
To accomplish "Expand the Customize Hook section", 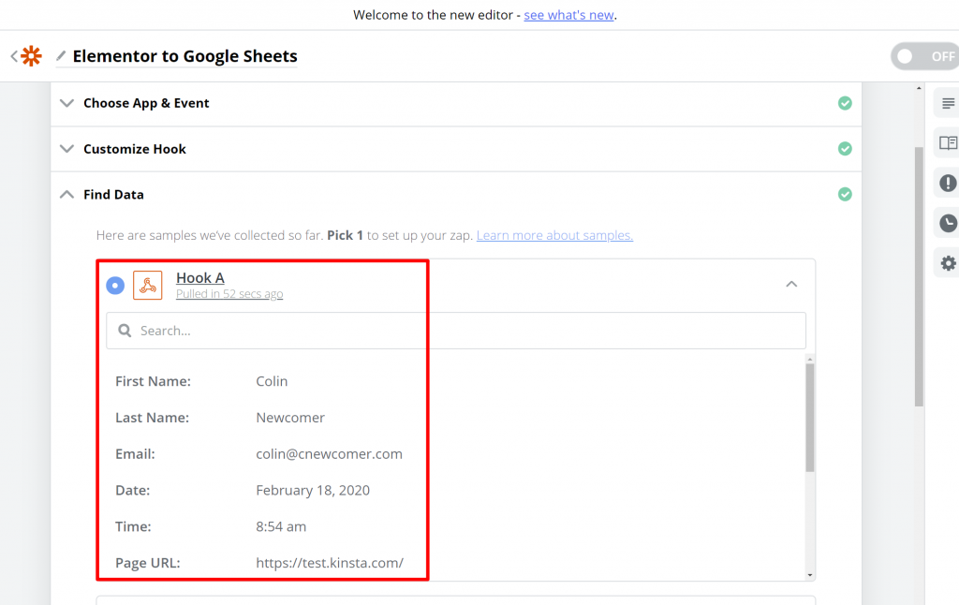I will [66, 149].
